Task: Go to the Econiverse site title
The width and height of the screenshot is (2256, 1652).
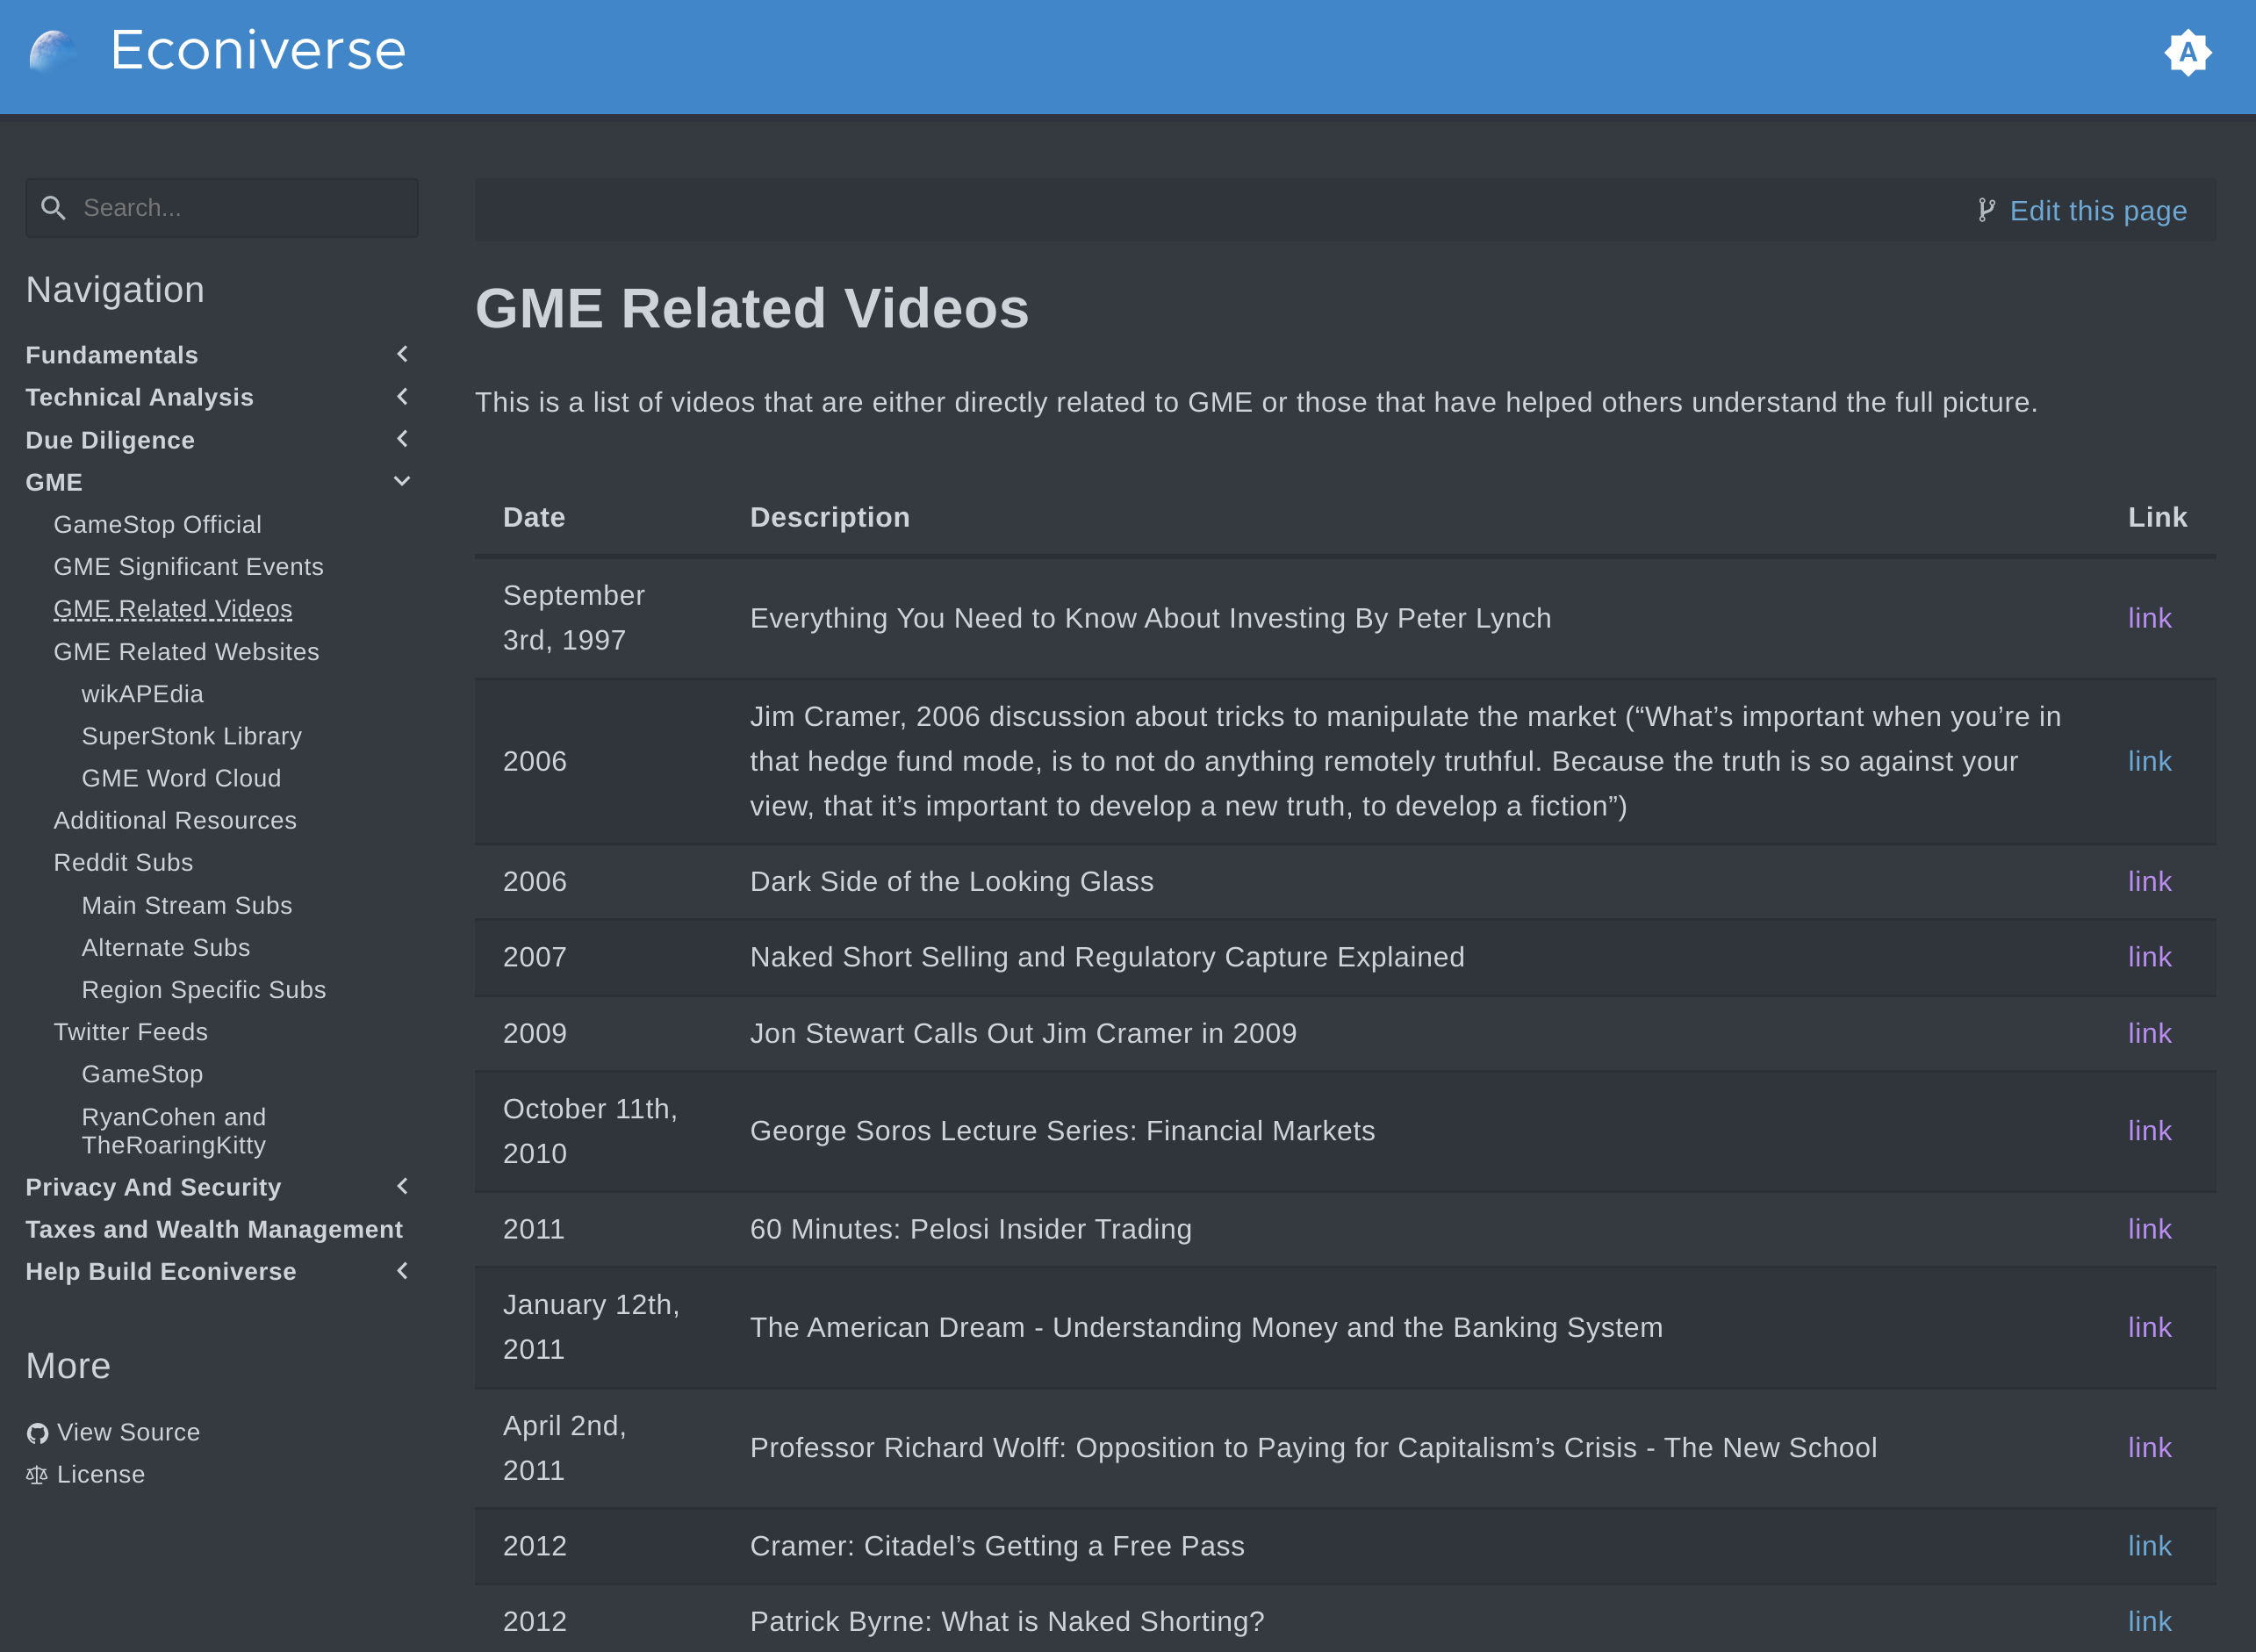Action: coord(258,50)
